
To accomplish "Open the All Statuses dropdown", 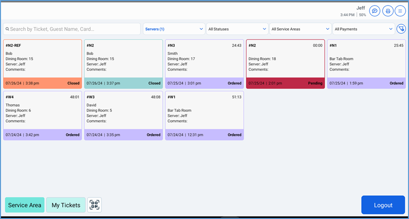I will pyautogui.click(x=237, y=29).
